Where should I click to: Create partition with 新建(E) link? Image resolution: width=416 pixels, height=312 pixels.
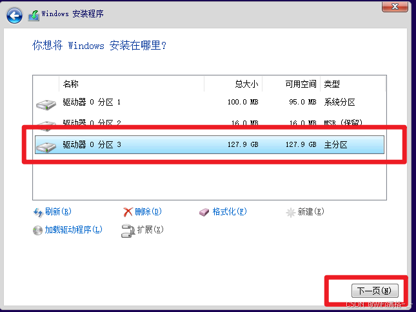point(311,211)
